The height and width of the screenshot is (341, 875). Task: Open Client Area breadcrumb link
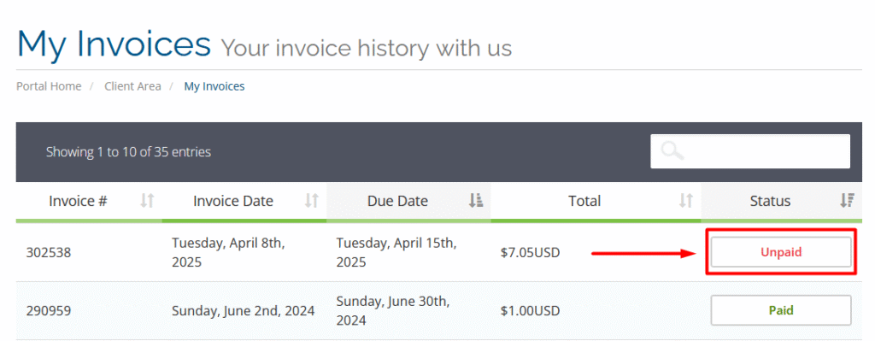click(132, 86)
